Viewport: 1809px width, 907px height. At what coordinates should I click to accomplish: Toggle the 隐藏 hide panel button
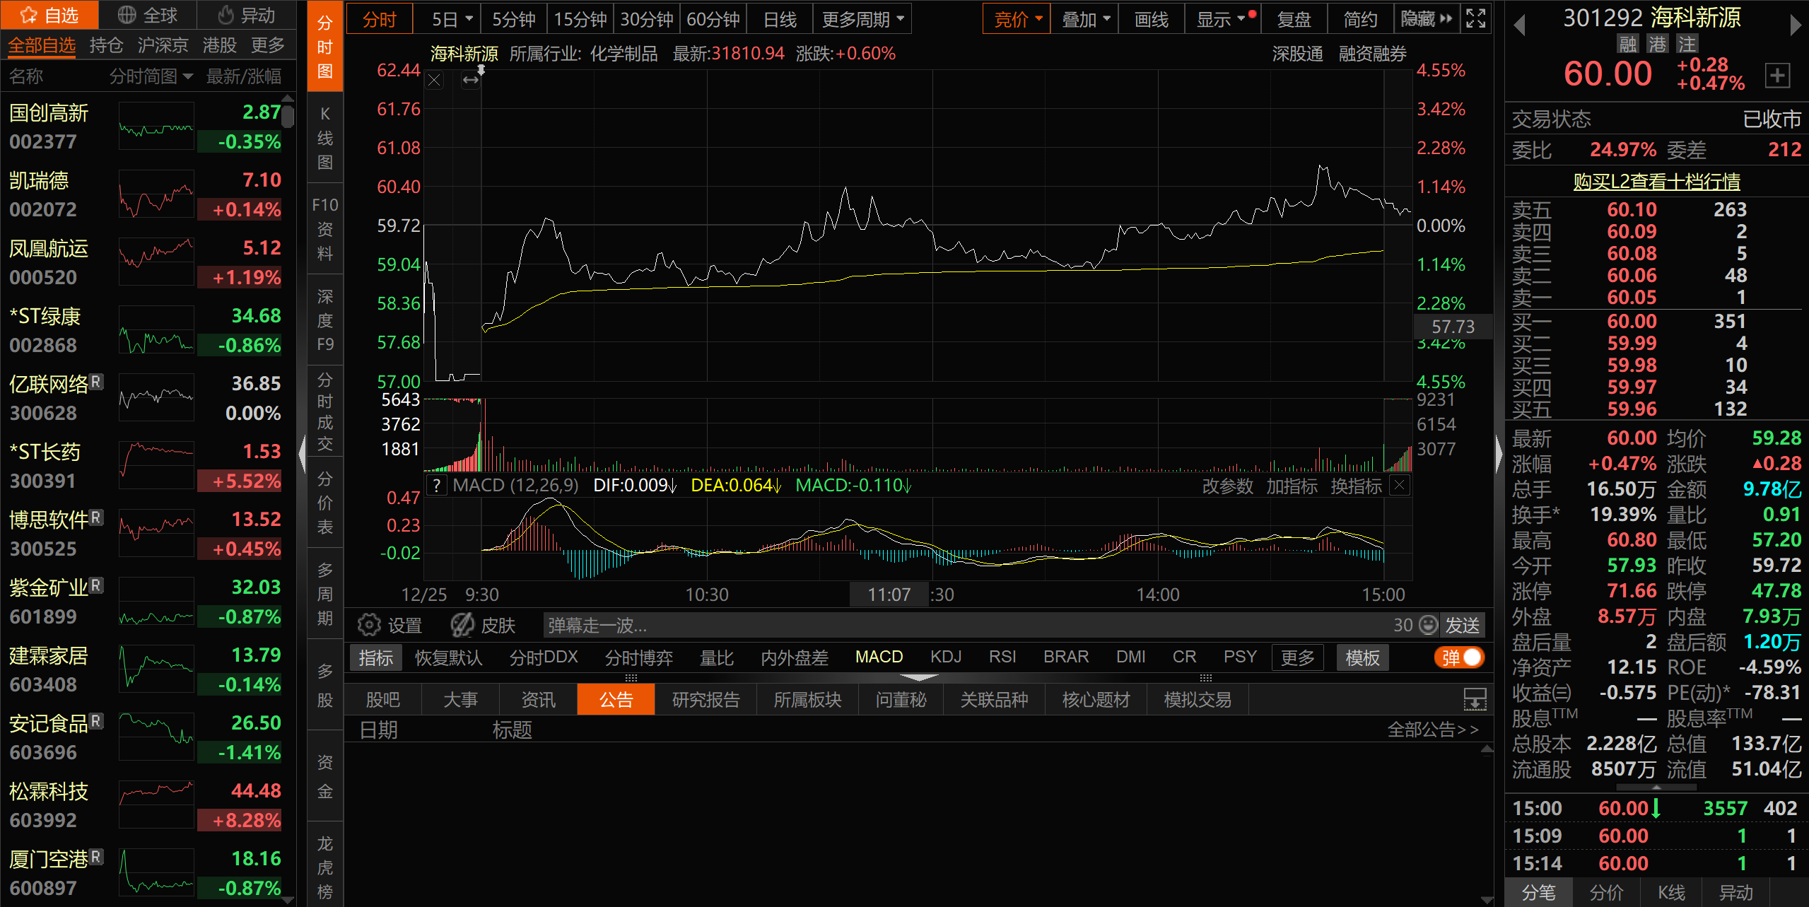[x=1426, y=19]
